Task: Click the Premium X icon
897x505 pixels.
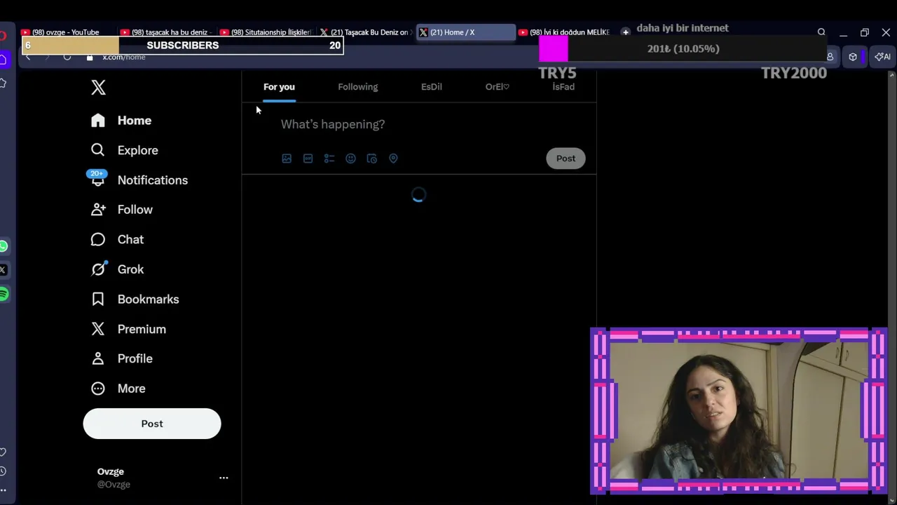Action: coord(98,329)
